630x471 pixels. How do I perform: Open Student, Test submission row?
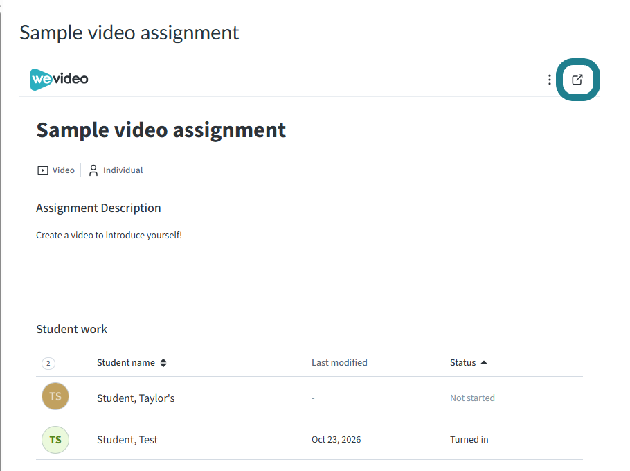click(309, 440)
